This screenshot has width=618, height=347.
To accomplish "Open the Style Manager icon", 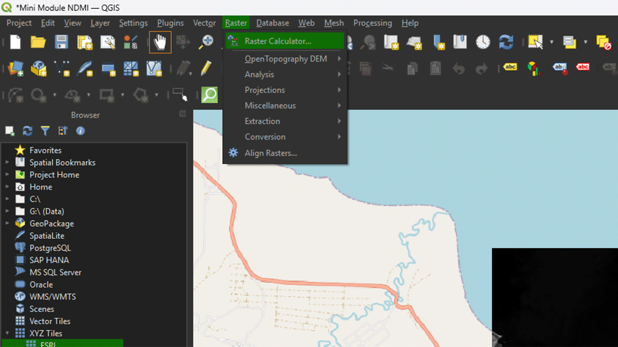I will [130, 42].
